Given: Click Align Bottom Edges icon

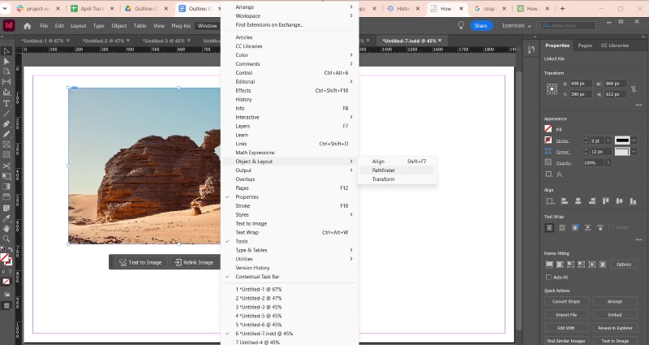Looking at the screenshot, I should (633, 201).
